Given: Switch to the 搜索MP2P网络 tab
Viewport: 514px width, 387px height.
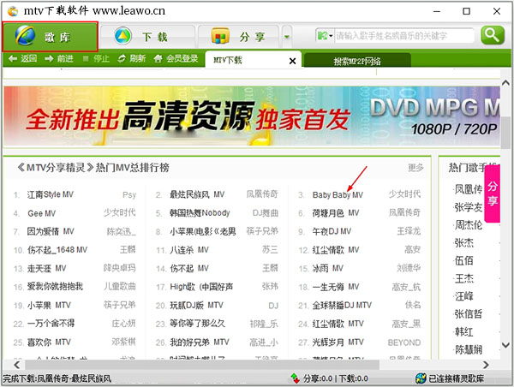Looking at the screenshot, I should point(357,61).
